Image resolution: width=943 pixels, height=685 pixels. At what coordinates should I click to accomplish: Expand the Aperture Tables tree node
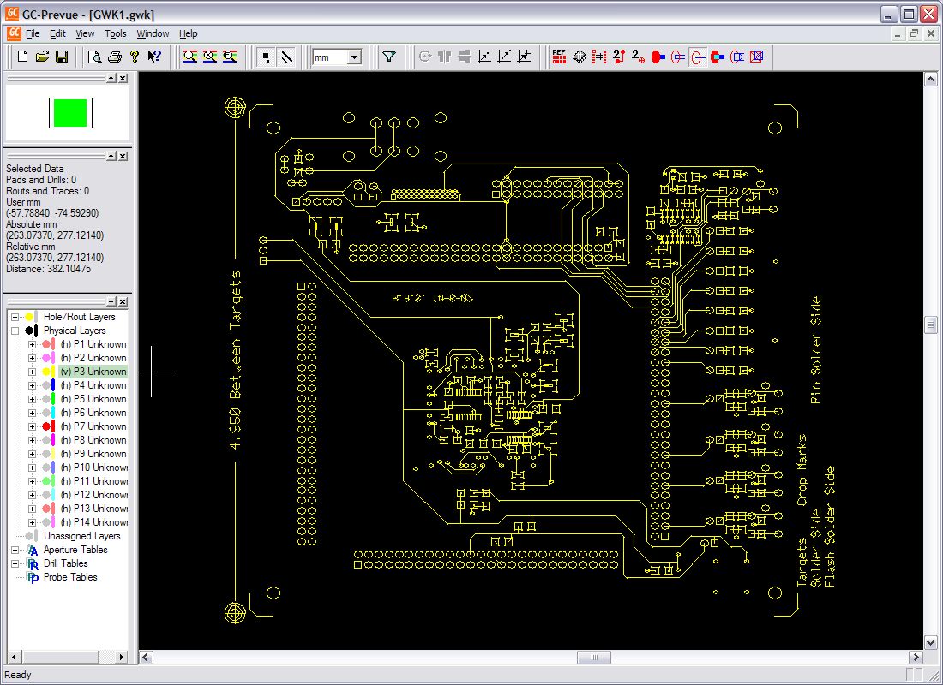[15, 550]
